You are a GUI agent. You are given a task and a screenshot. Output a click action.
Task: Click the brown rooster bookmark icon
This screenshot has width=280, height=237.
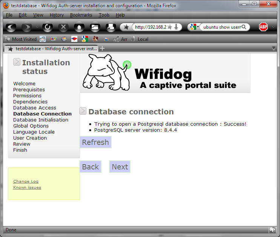tap(95, 39)
